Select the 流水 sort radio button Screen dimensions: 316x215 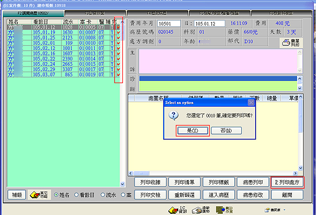103,195
